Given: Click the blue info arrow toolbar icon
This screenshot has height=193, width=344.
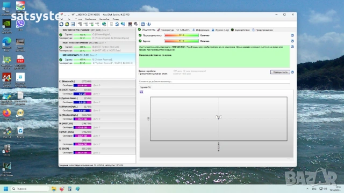Looking at the screenshot, I should click(149, 24).
